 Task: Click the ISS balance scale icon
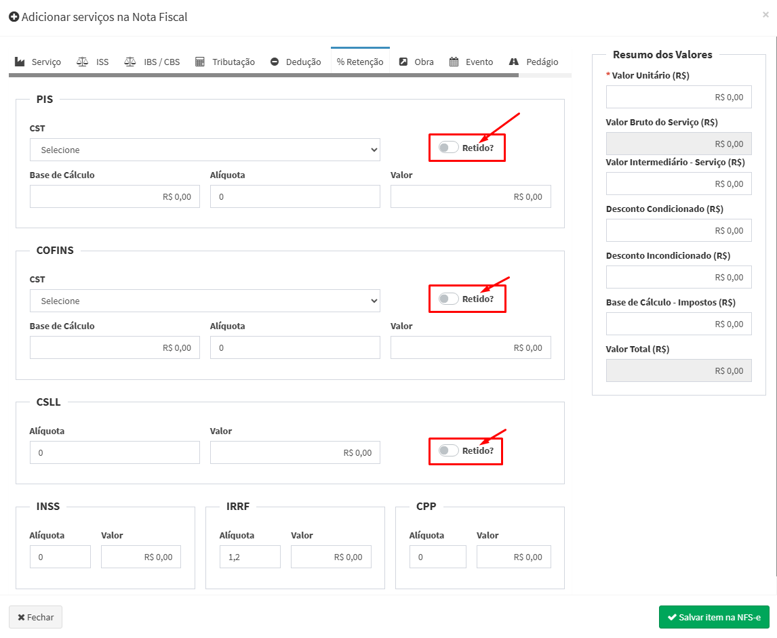(x=82, y=62)
